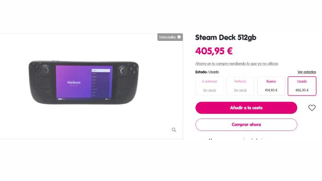322x181 pixels.
Task: Click the info icon beside Fotos reales
Action: 179,37
